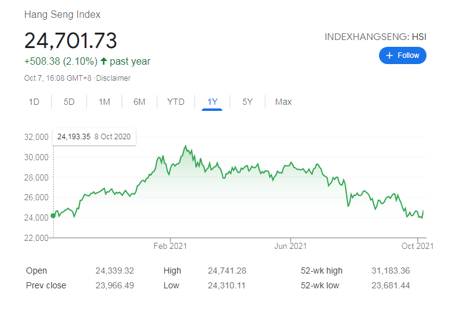The width and height of the screenshot is (458, 313).
Task: Click the 28,000 y-axis label
Action: pyautogui.click(x=36, y=177)
